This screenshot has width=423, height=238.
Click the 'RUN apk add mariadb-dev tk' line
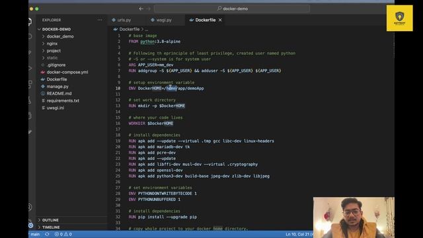(x=159, y=147)
